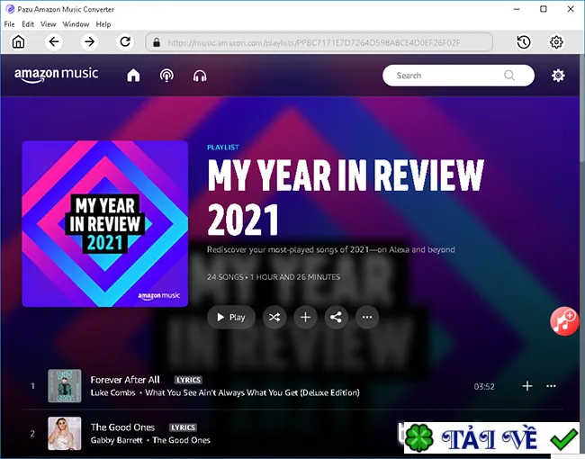585x459 pixels.
Task: Click the Amazon Music search field
Action: (x=458, y=76)
